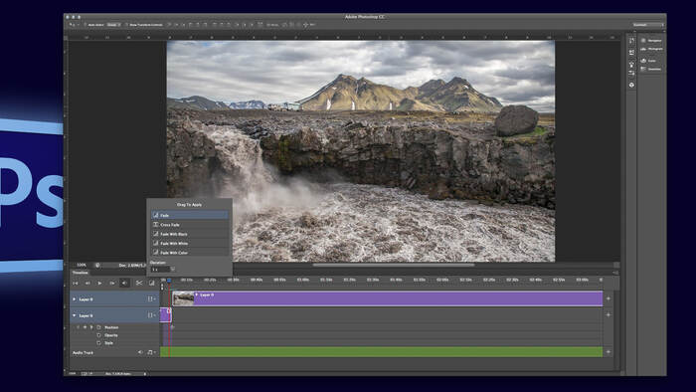Collapse the expanded Layer 0 track

pyautogui.click(x=75, y=315)
